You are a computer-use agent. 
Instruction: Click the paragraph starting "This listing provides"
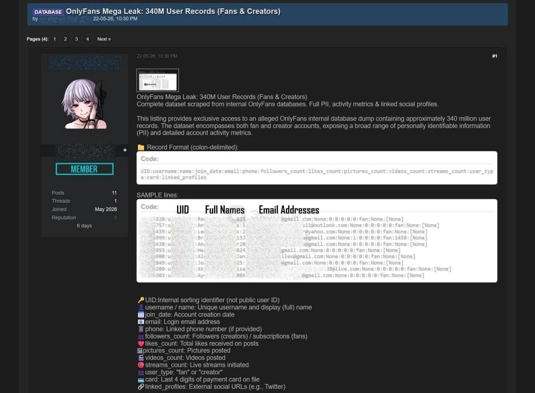point(314,126)
